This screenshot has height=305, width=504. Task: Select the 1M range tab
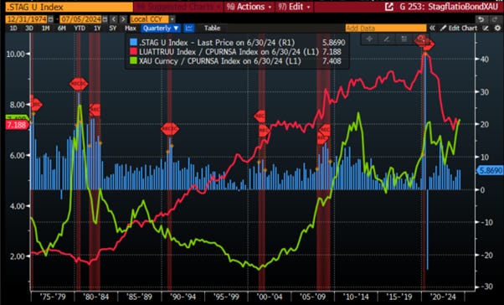tap(46, 28)
